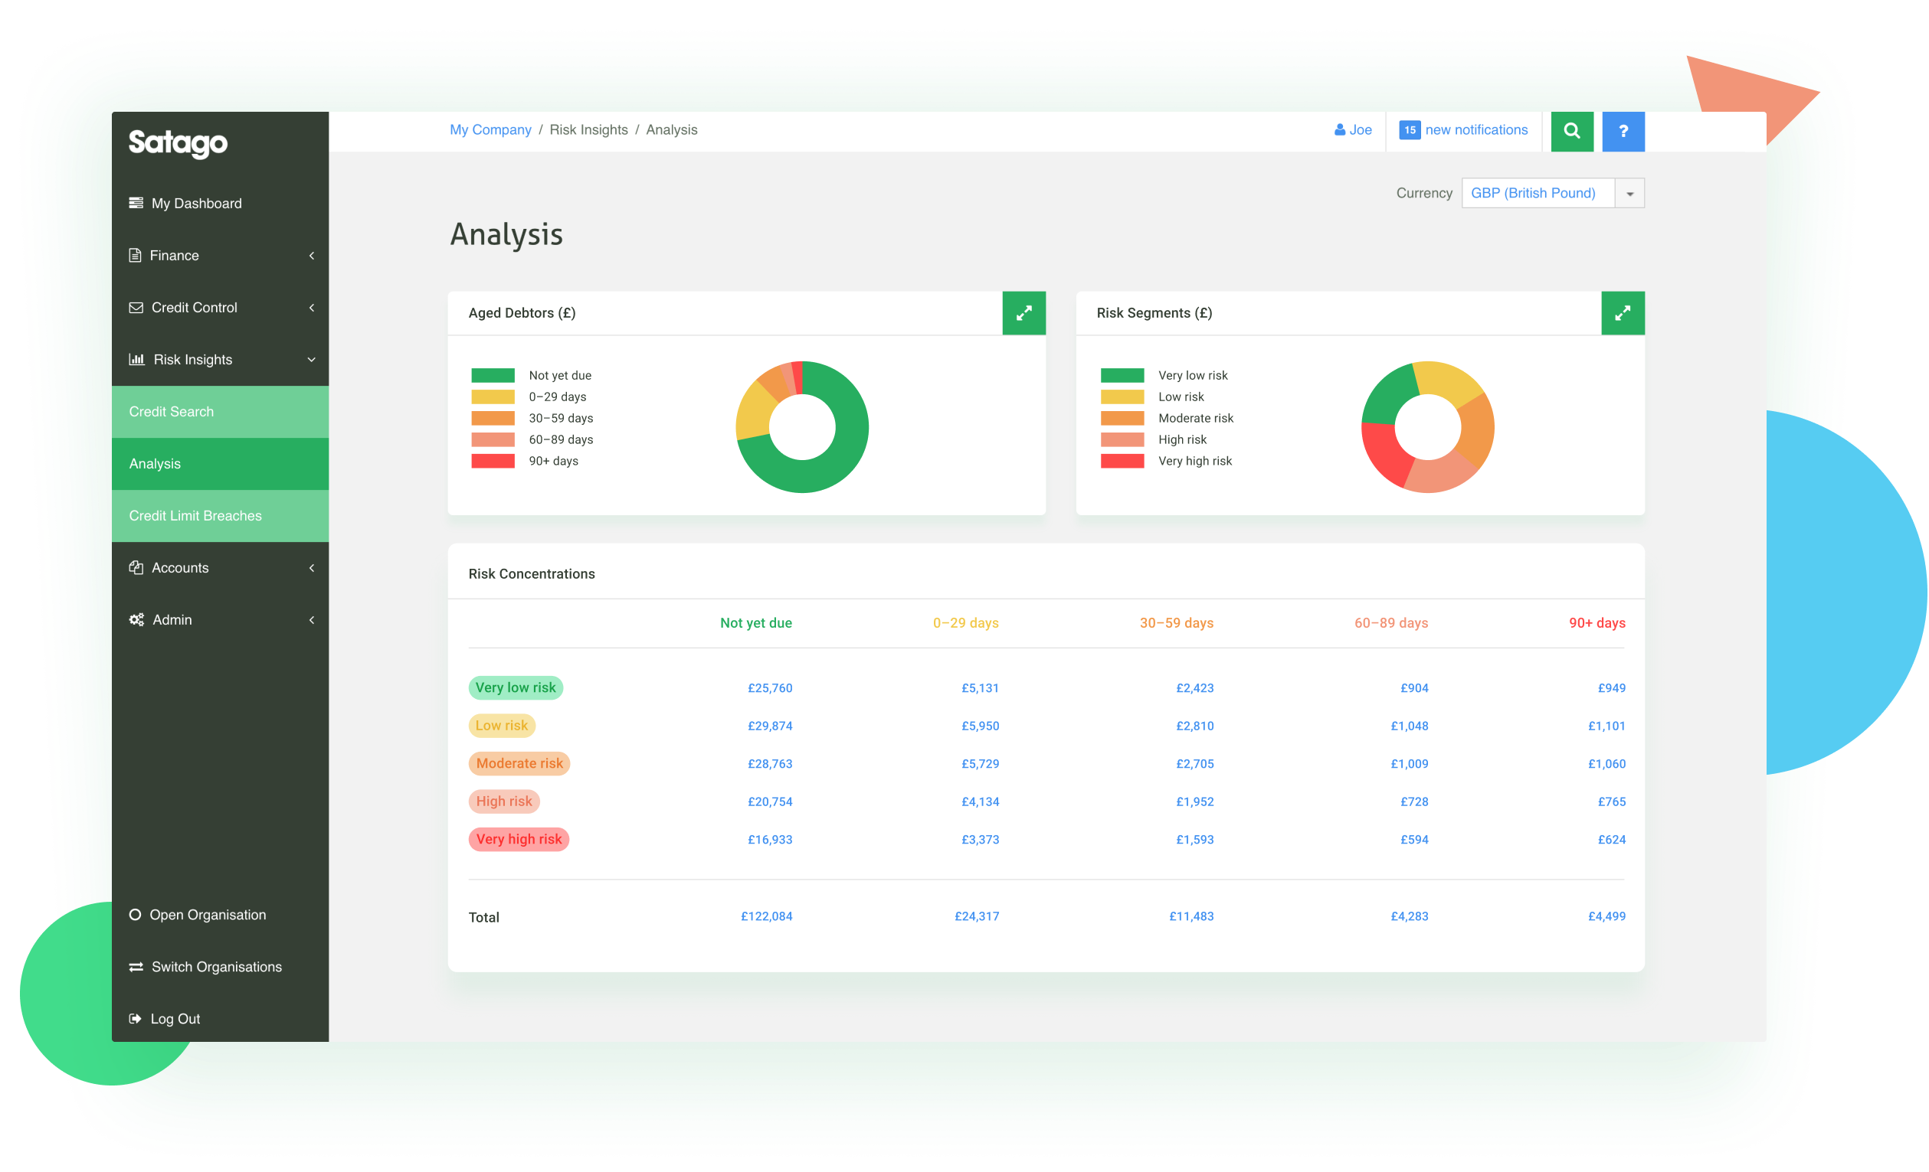Expand the Aged Debtors chart to fullscreen
This screenshot has height=1172, width=1929.
(1024, 313)
